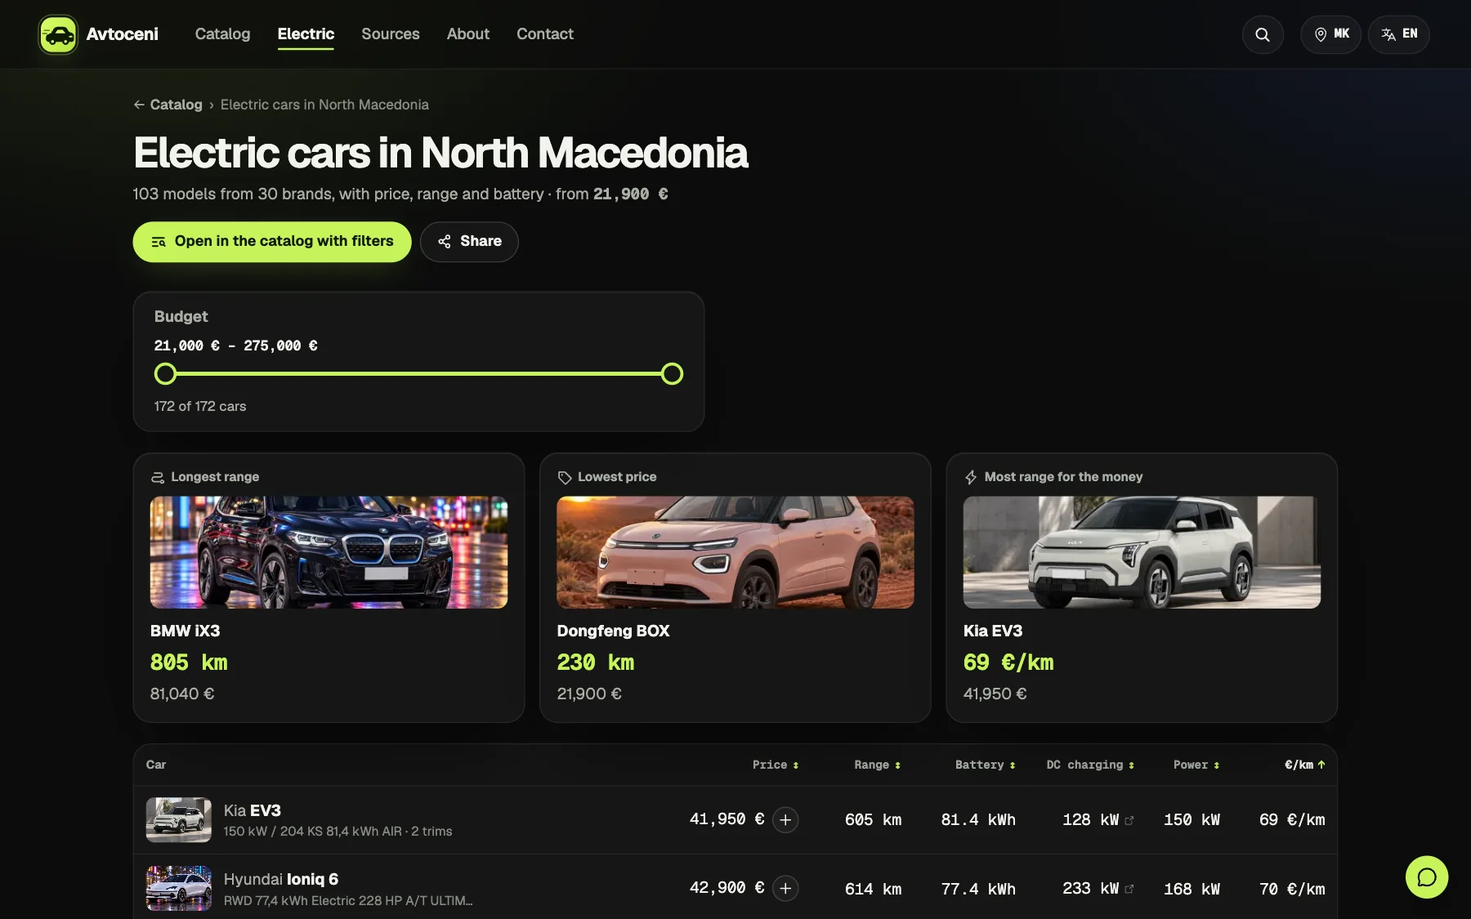Open the Ioniq 6 DC charging source link icon
1471x919 pixels.
1129,889
